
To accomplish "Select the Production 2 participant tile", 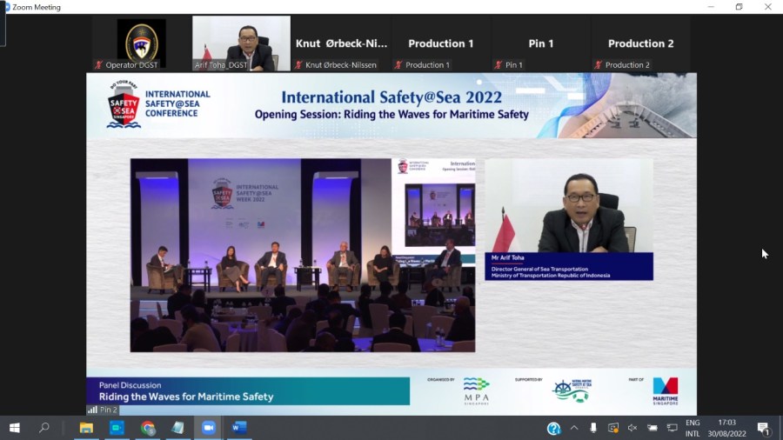I will [640, 43].
